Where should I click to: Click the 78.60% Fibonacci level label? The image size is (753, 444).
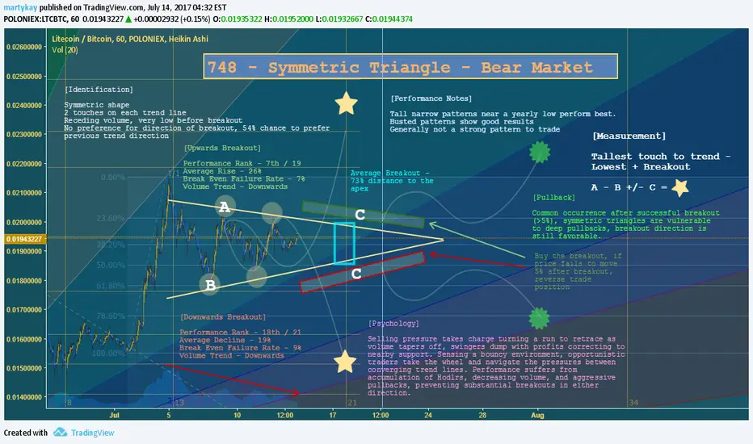[x=111, y=316]
